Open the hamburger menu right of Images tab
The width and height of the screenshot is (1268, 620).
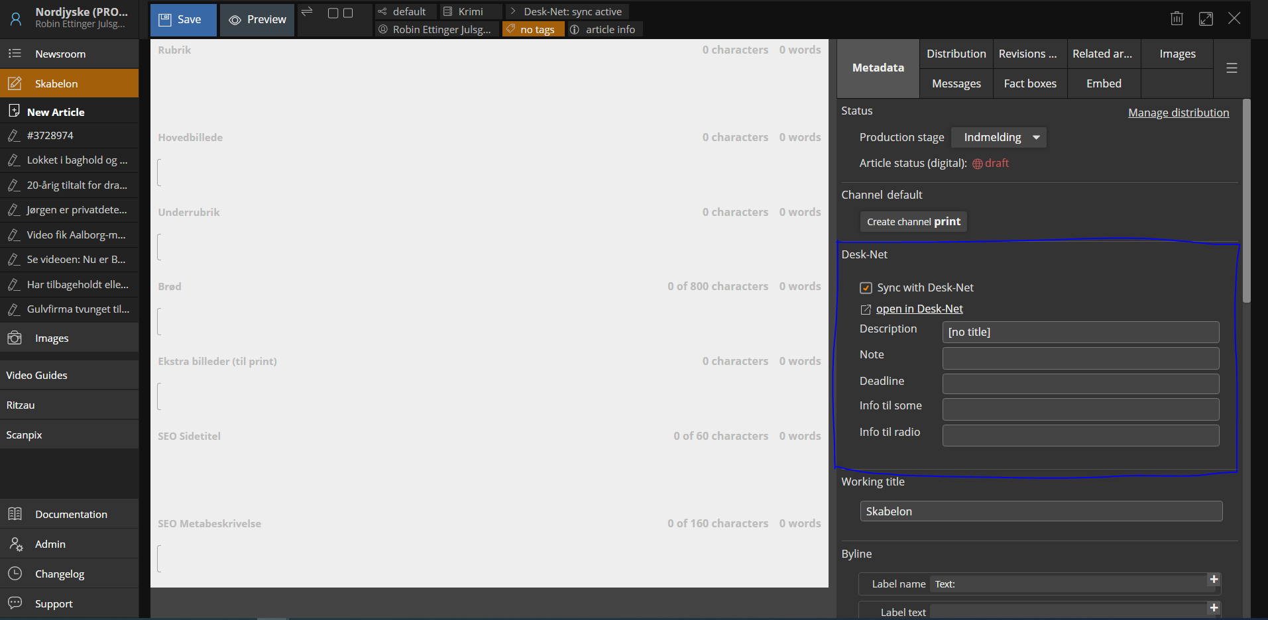coord(1232,68)
